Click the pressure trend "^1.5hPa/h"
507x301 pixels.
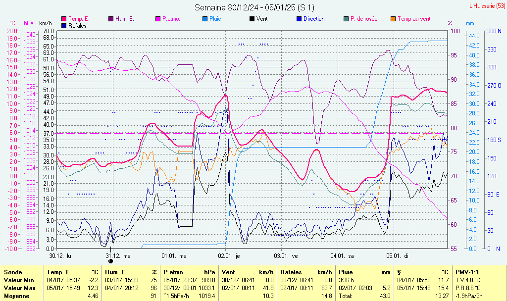177,296
